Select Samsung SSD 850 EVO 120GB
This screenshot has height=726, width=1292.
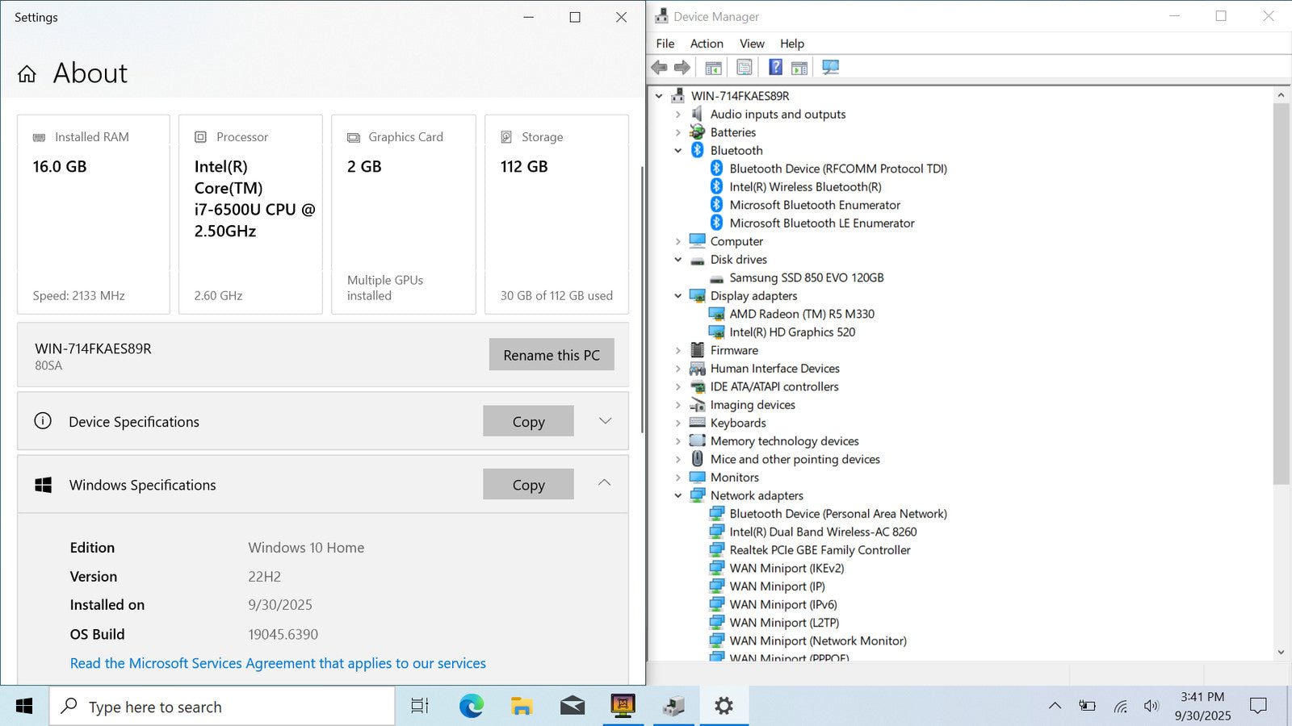click(807, 277)
